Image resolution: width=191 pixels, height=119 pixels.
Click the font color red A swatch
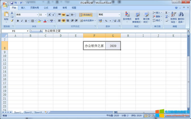pyautogui.click(x=45, y=21)
